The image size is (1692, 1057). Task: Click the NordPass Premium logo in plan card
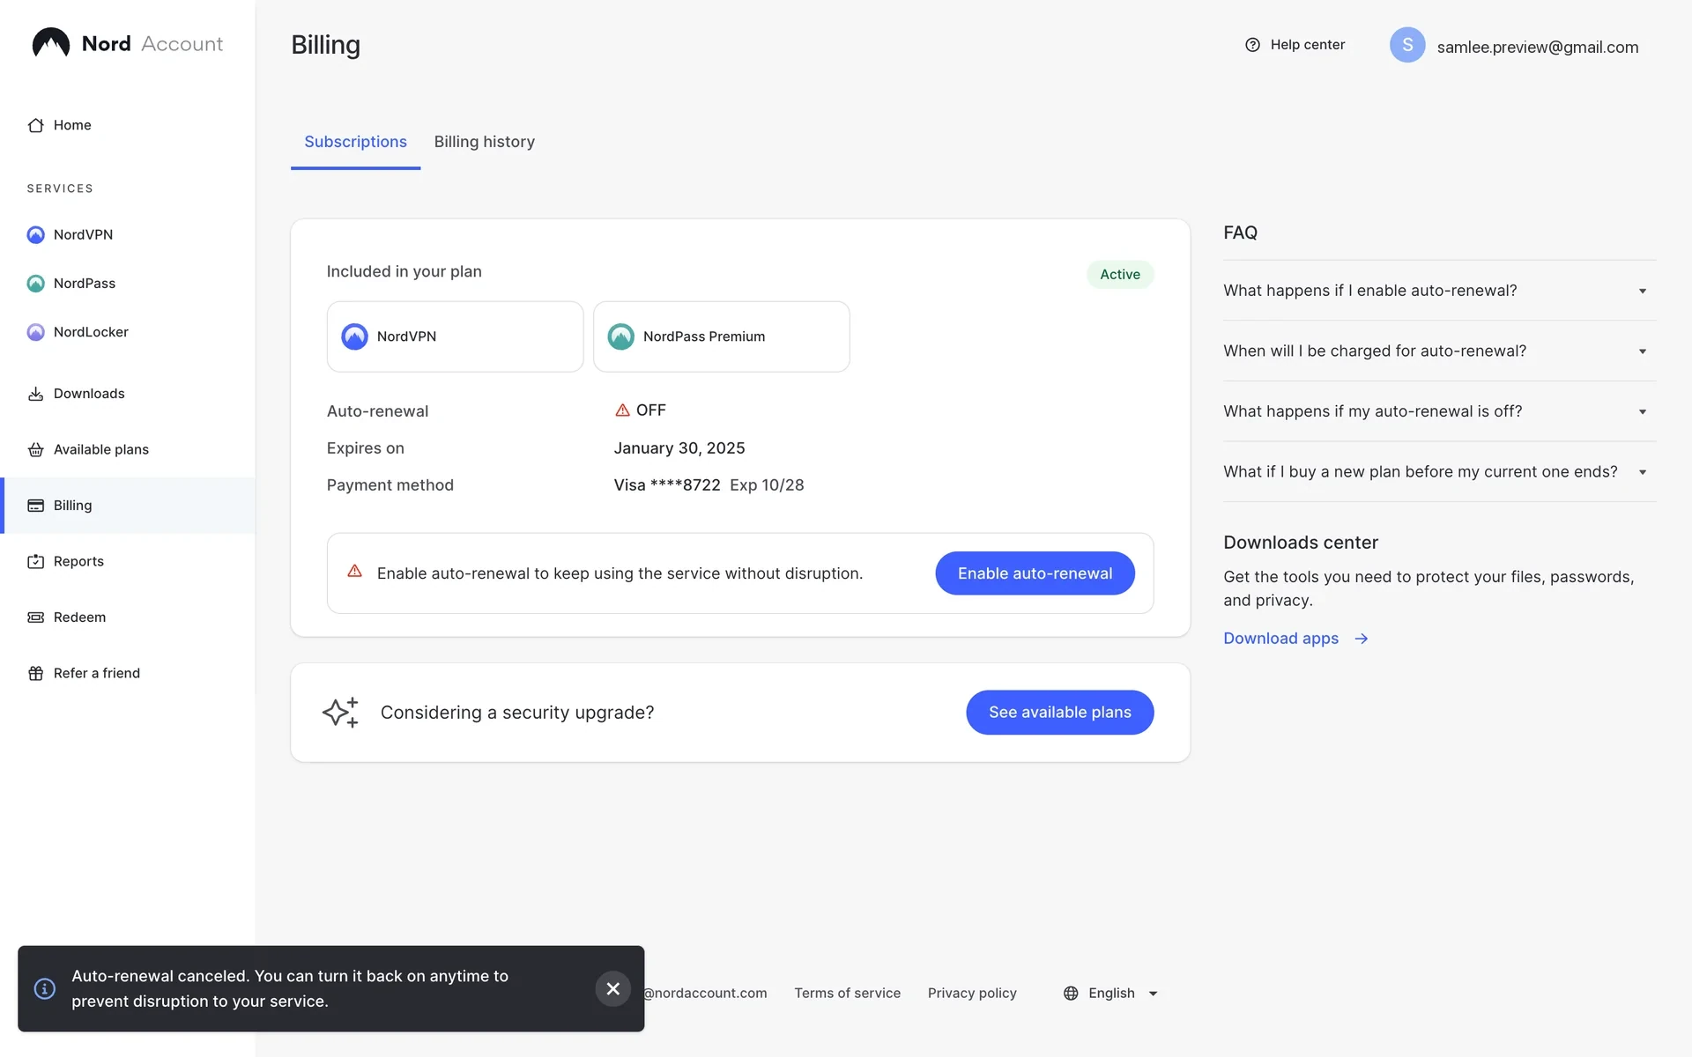621,336
